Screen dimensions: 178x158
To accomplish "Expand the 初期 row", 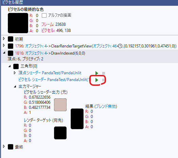I will [4, 39].
